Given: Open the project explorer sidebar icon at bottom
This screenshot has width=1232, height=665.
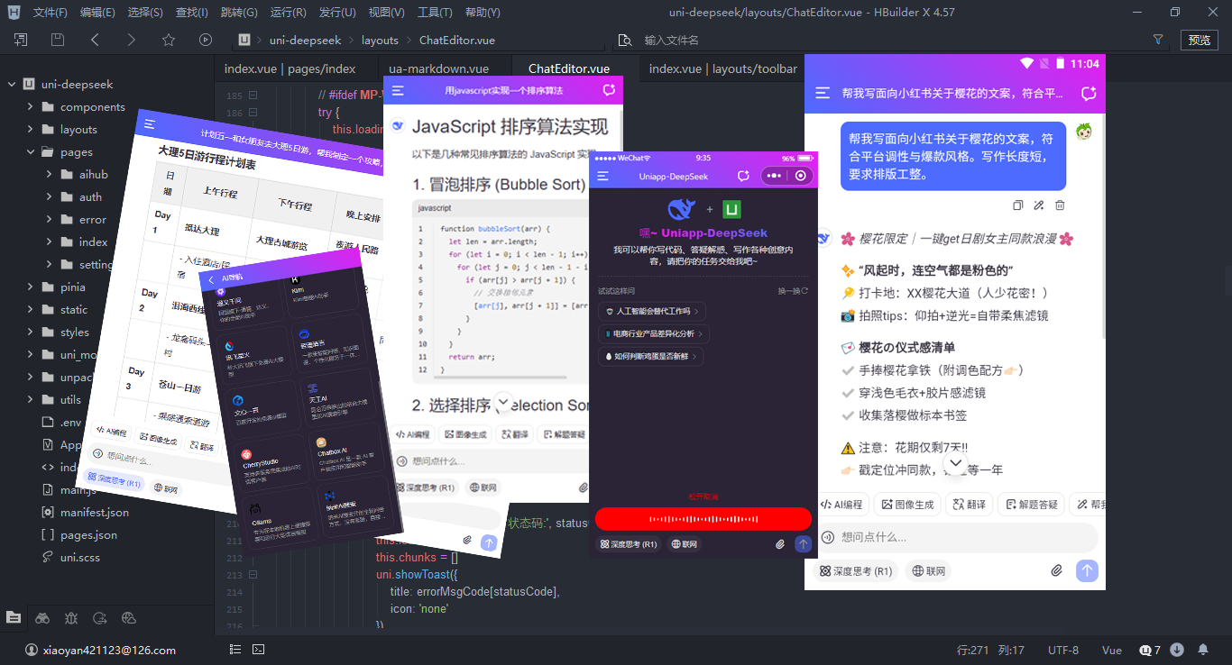Looking at the screenshot, I should 14,617.
